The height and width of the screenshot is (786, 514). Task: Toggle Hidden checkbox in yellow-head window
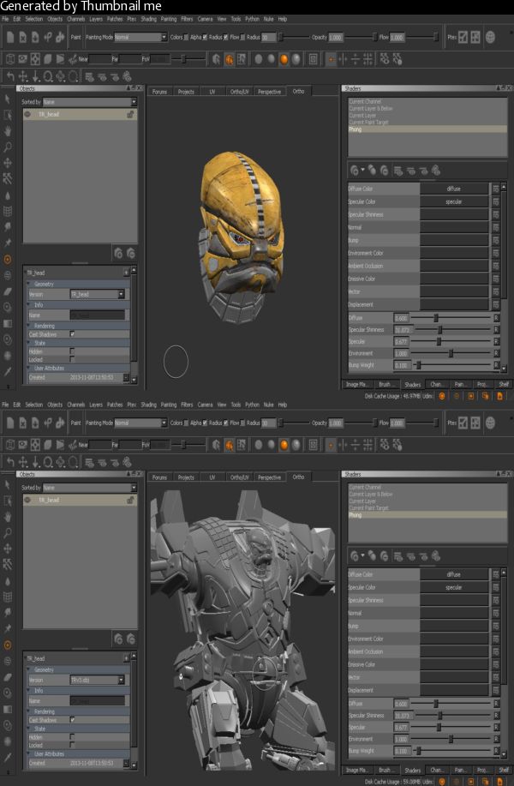pos(72,351)
